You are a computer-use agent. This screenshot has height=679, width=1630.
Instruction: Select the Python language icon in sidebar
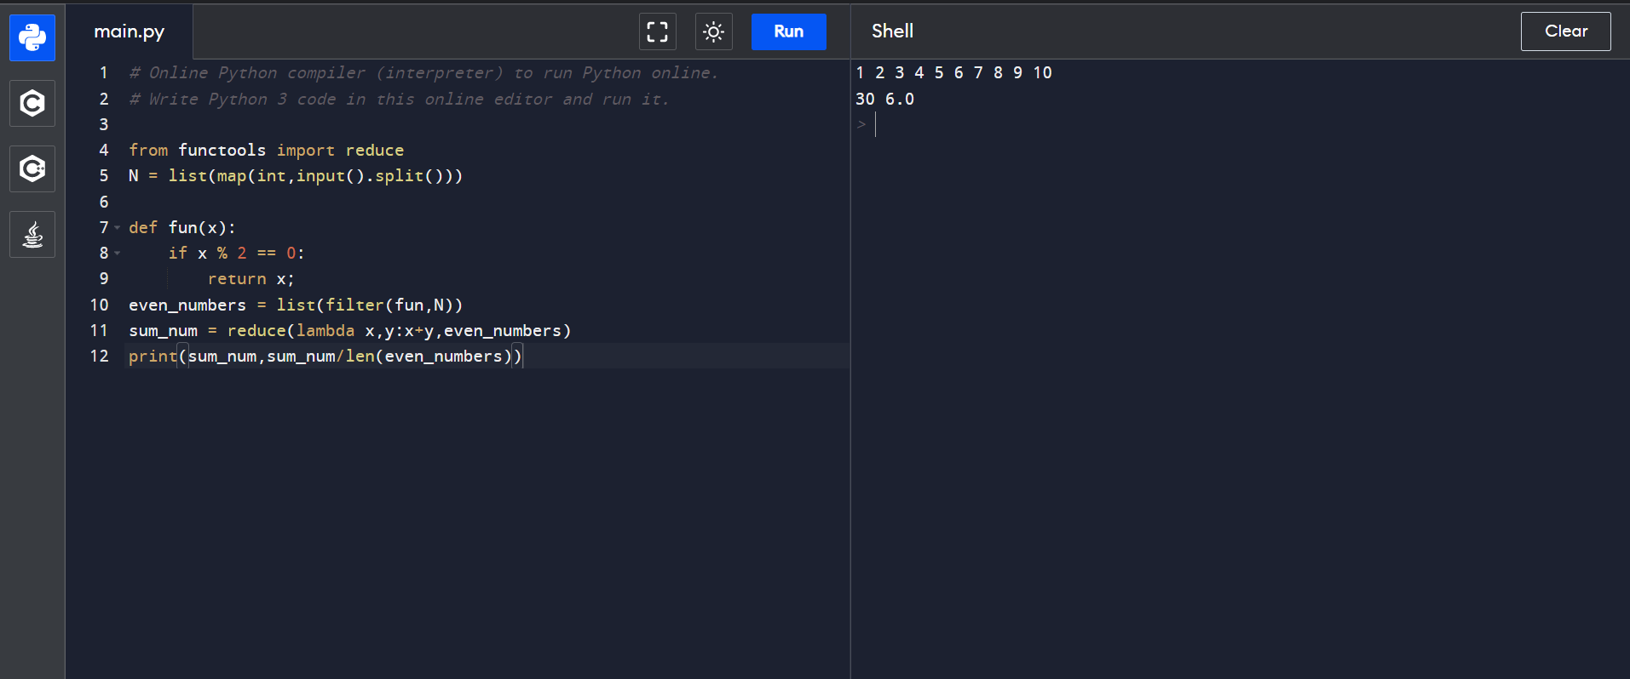(x=32, y=37)
